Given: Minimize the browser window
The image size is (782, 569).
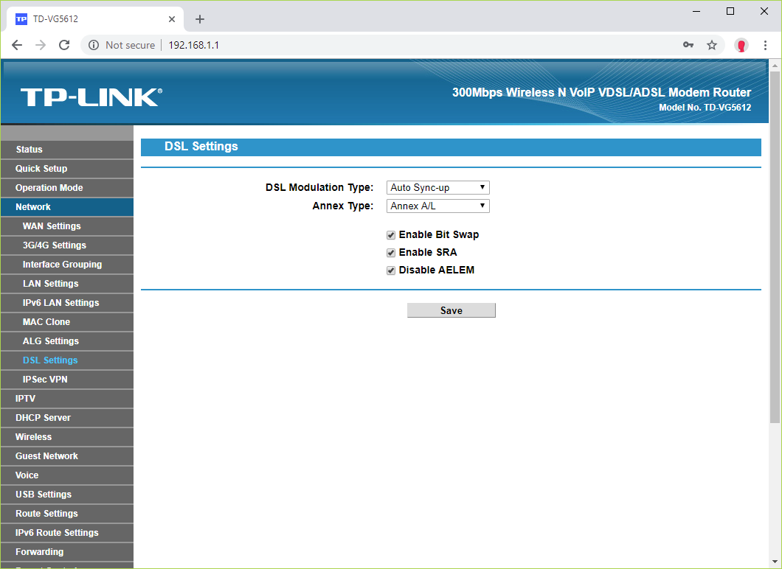Looking at the screenshot, I should pyautogui.click(x=696, y=11).
